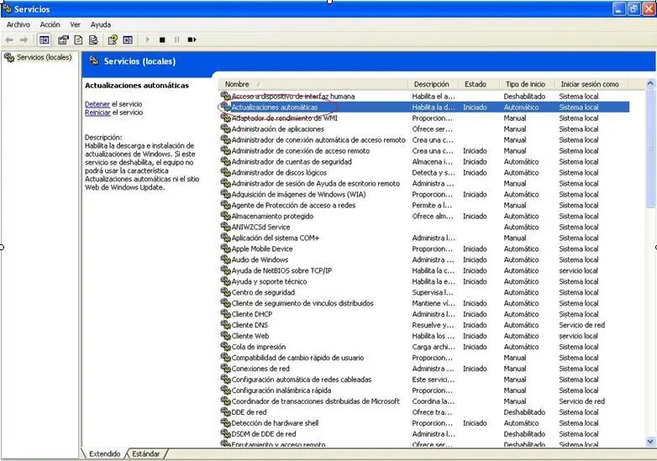Click gear icon of Cola de impresión
This screenshot has width=657, height=461.
[x=225, y=346]
